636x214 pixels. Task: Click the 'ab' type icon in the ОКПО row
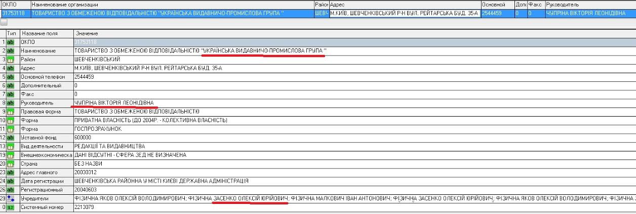(10, 42)
